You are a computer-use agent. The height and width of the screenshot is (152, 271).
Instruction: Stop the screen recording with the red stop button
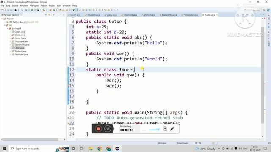point(98,129)
